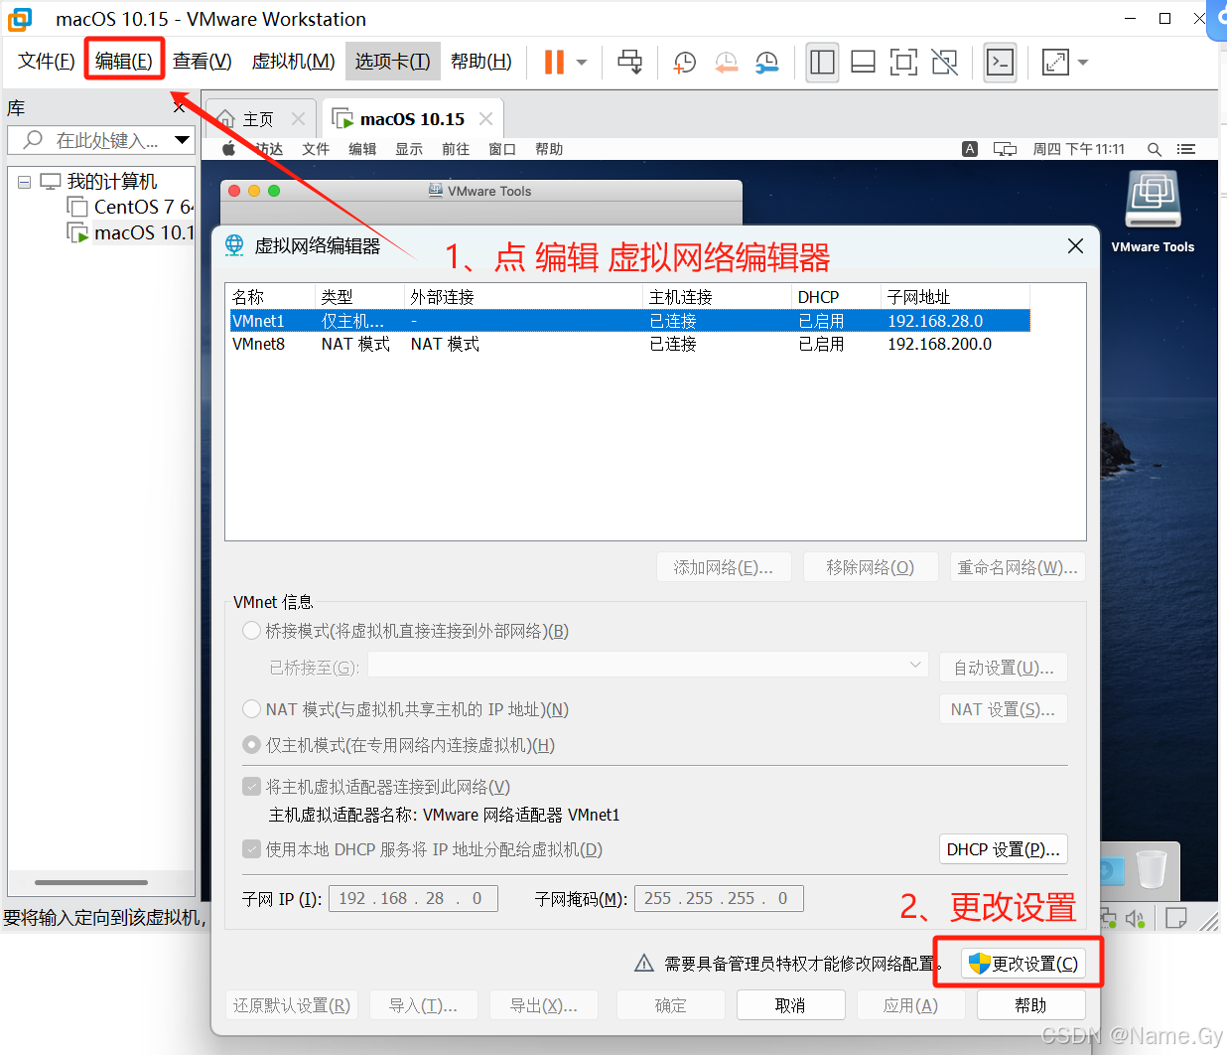Click the revert to snapshot icon

[x=726, y=63]
